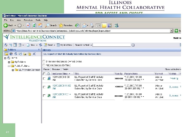Click the pending instance icon for 12/11/2008 row
The width and height of the screenshot is (183, 137).
[49, 78]
